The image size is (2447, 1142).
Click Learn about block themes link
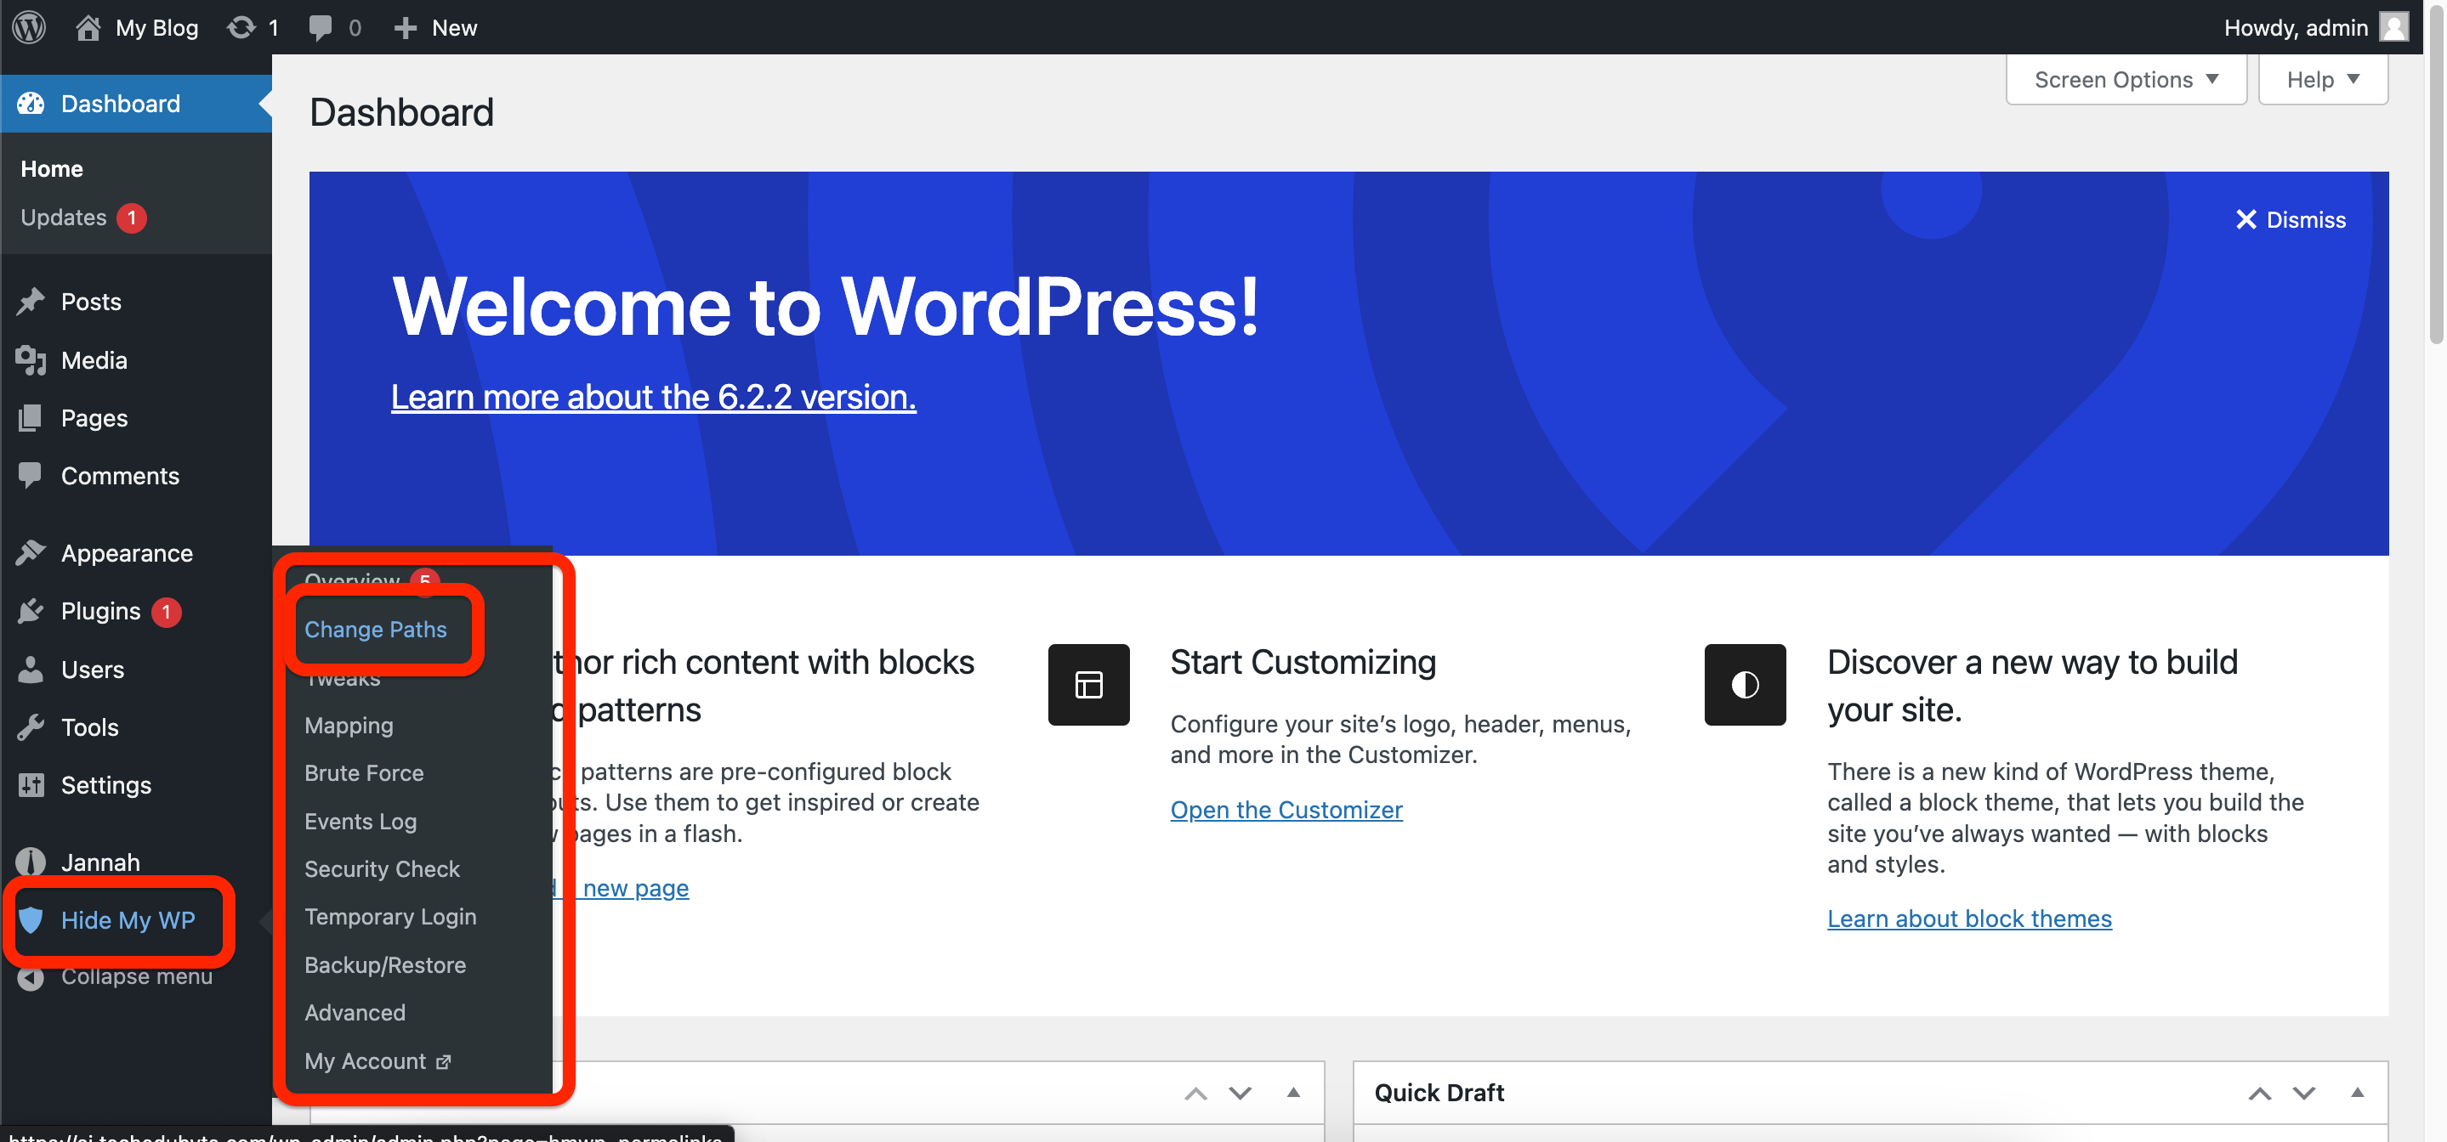(x=1968, y=918)
